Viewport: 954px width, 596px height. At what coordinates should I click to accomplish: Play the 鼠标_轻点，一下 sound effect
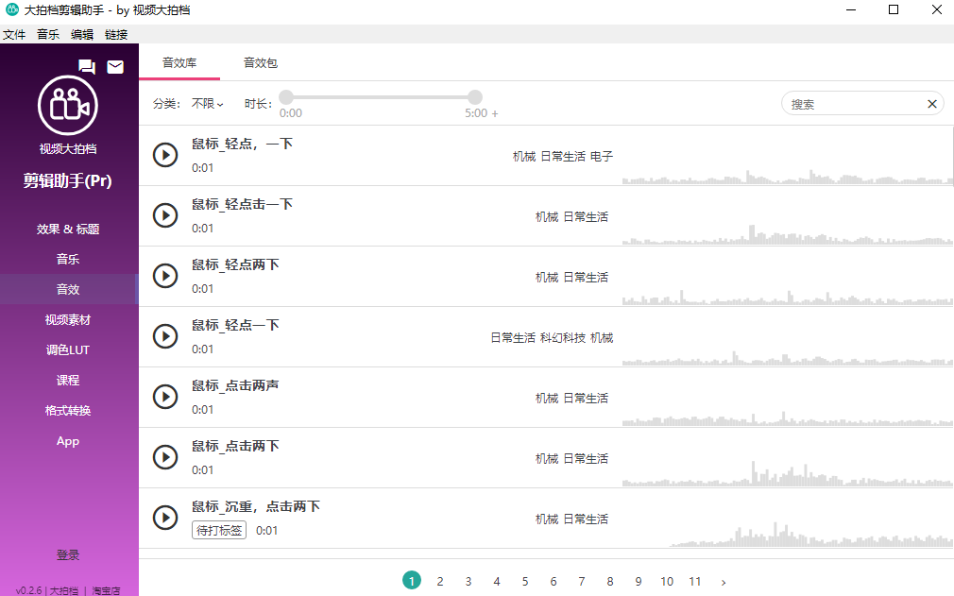[x=165, y=155]
